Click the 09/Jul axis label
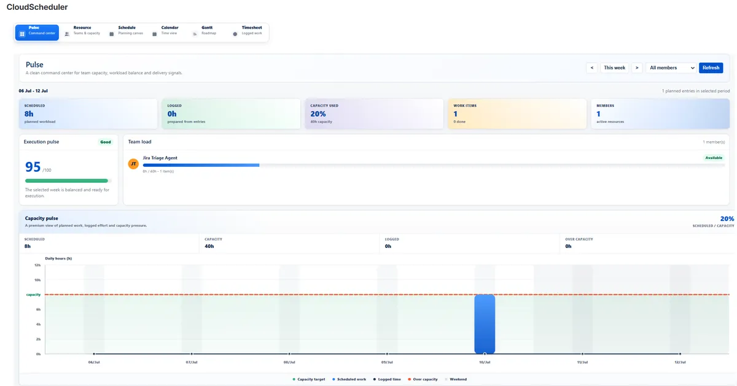 point(387,362)
